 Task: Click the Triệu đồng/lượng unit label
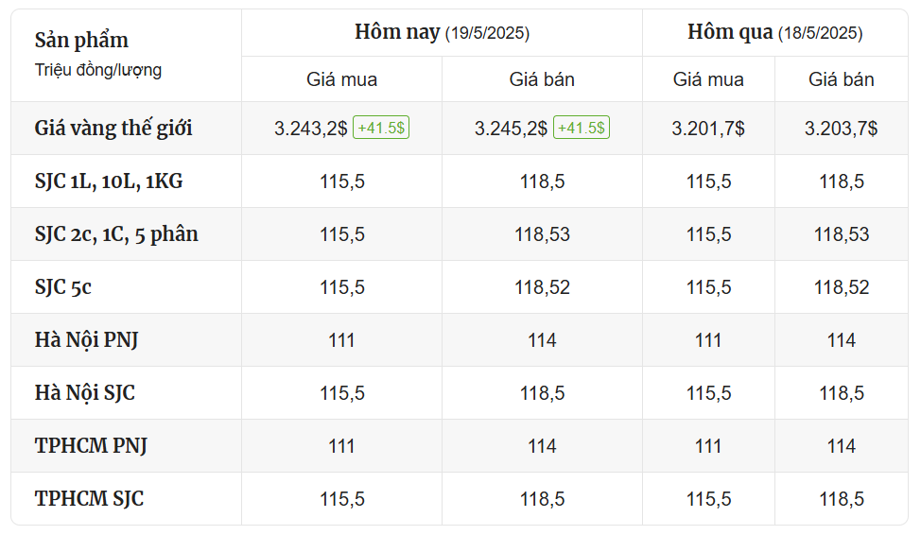(98, 70)
